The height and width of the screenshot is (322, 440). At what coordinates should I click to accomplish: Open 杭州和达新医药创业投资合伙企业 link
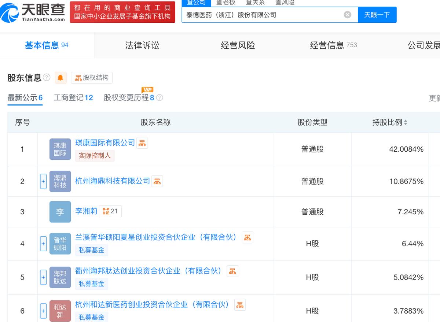click(x=154, y=304)
